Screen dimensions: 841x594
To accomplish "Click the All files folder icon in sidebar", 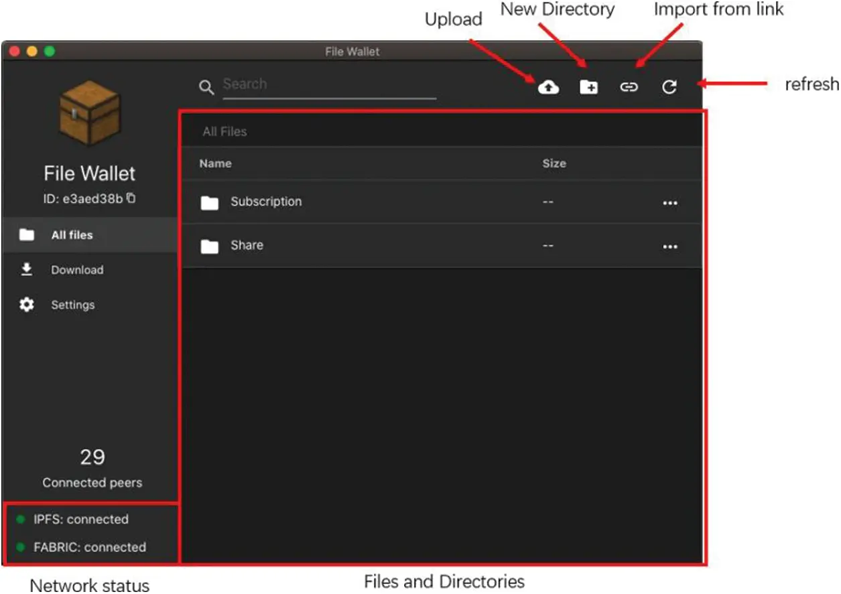I will 27,235.
